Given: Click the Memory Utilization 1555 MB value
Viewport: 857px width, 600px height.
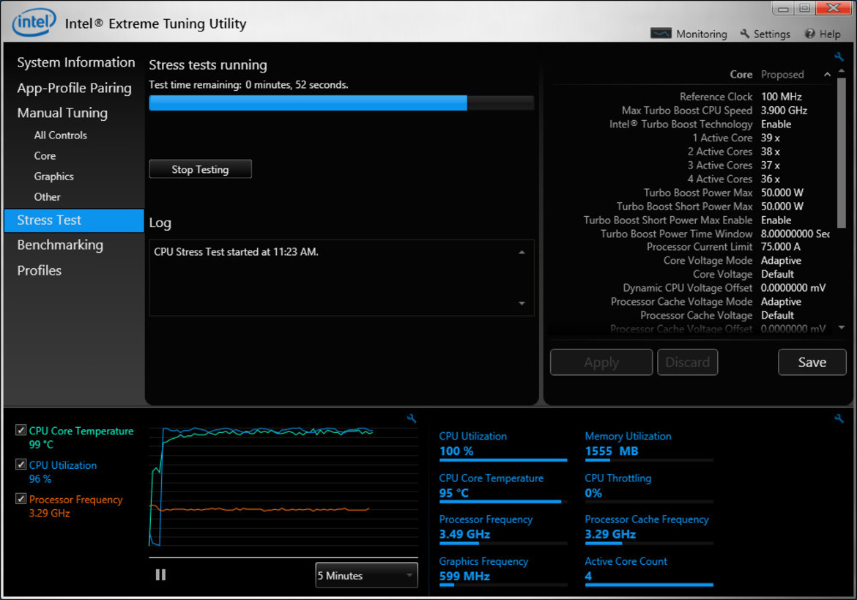Looking at the screenshot, I should pos(612,451).
